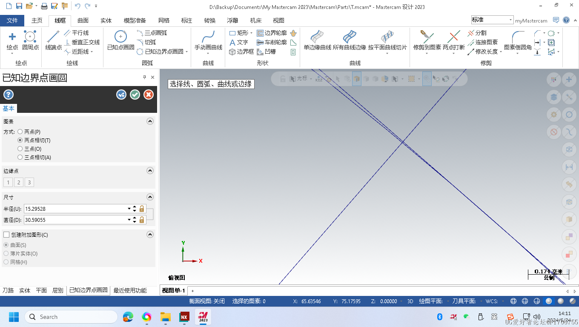Select the 三点(O) radio option
This screenshot has width=579, height=327.
[x=20, y=149]
